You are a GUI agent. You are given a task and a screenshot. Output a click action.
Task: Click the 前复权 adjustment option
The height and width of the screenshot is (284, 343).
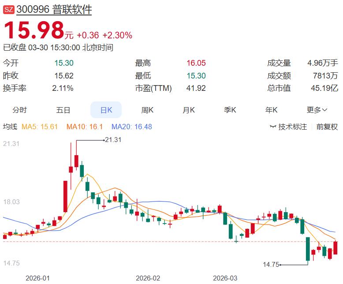tap(327, 127)
